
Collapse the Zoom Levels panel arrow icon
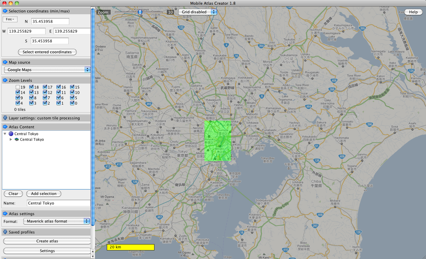tap(5, 80)
